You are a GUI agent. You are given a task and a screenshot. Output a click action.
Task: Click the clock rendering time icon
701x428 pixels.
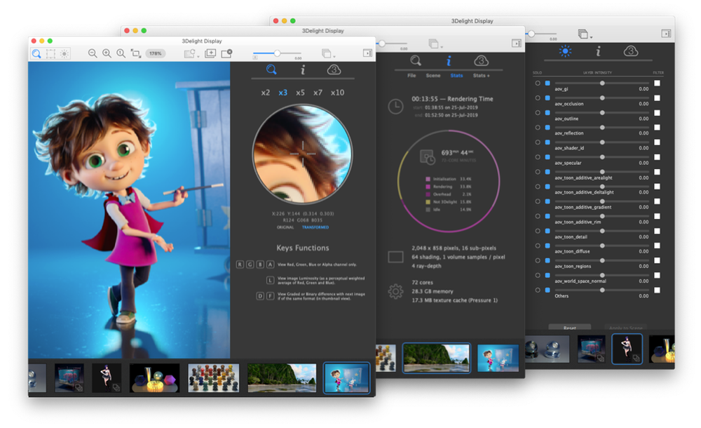(395, 107)
